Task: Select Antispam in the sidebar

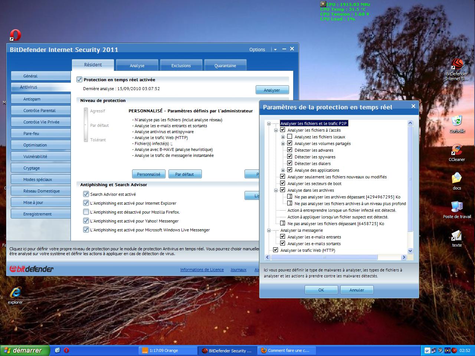Action: pos(40,99)
